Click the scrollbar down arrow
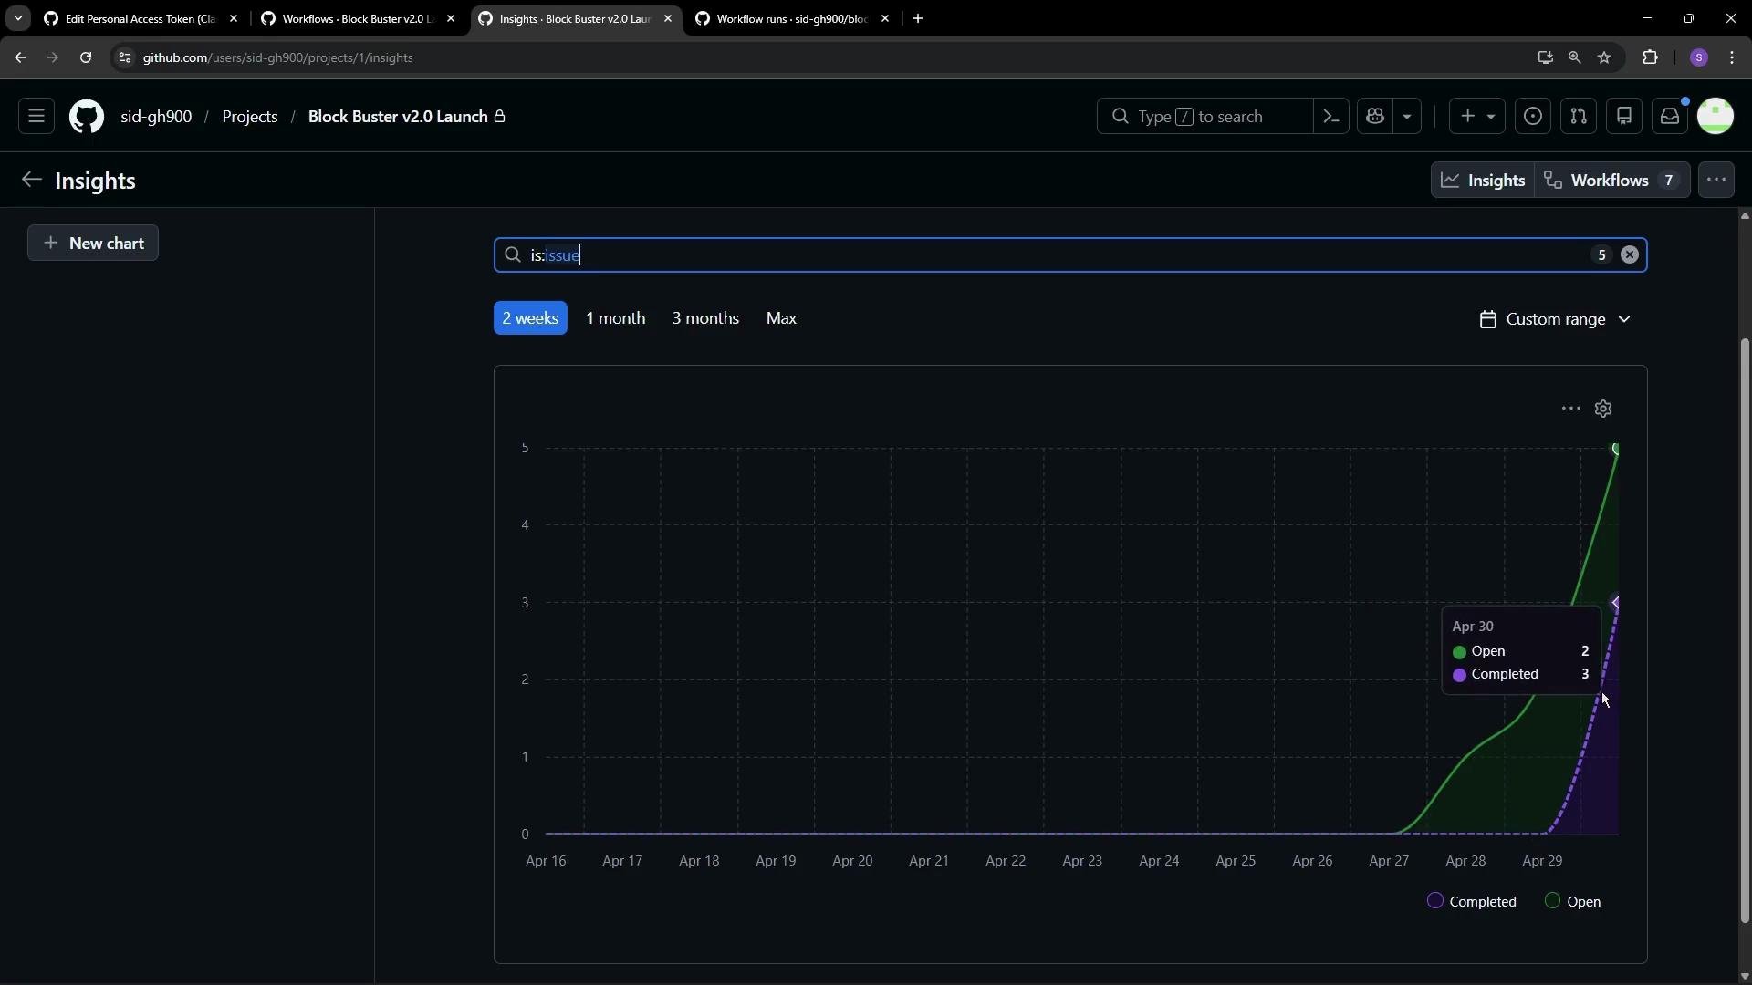The height and width of the screenshot is (985, 1752). click(1745, 977)
